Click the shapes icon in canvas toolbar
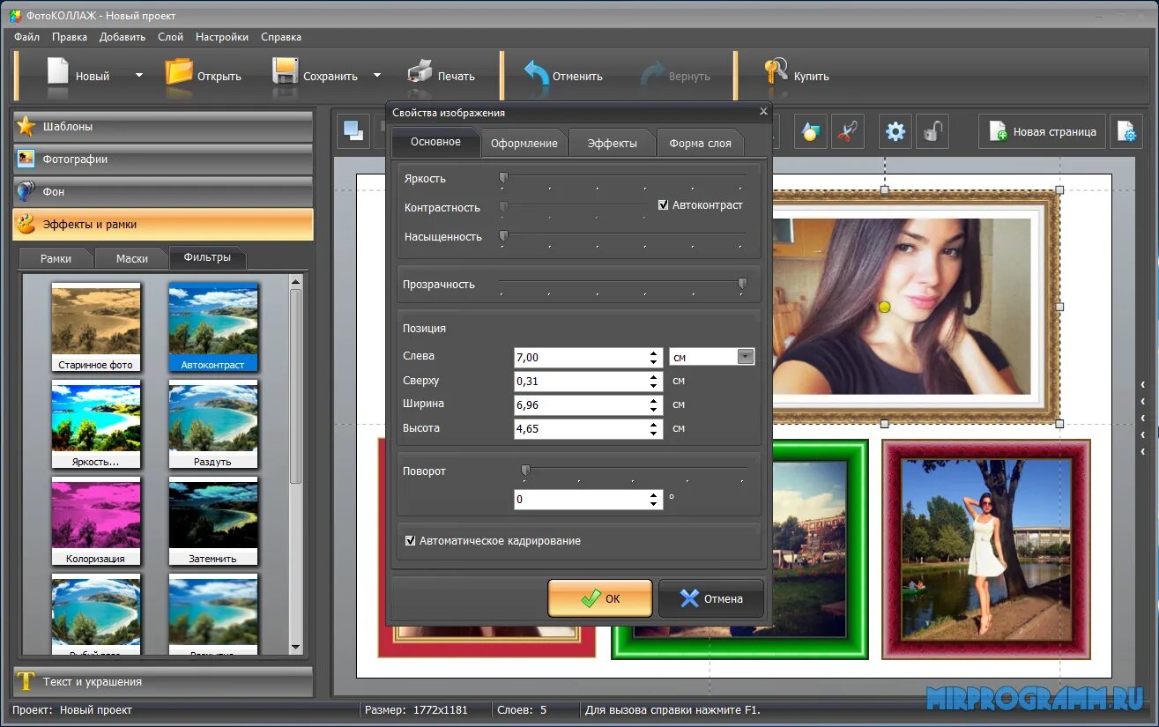This screenshot has height=727, width=1159. coord(809,131)
